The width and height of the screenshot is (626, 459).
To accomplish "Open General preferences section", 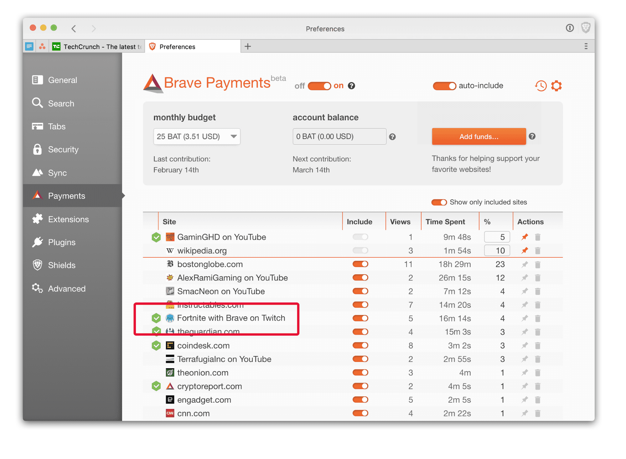I will [73, 80].
